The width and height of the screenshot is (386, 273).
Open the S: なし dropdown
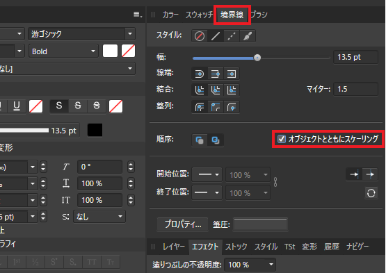click(x=99, y=217)
